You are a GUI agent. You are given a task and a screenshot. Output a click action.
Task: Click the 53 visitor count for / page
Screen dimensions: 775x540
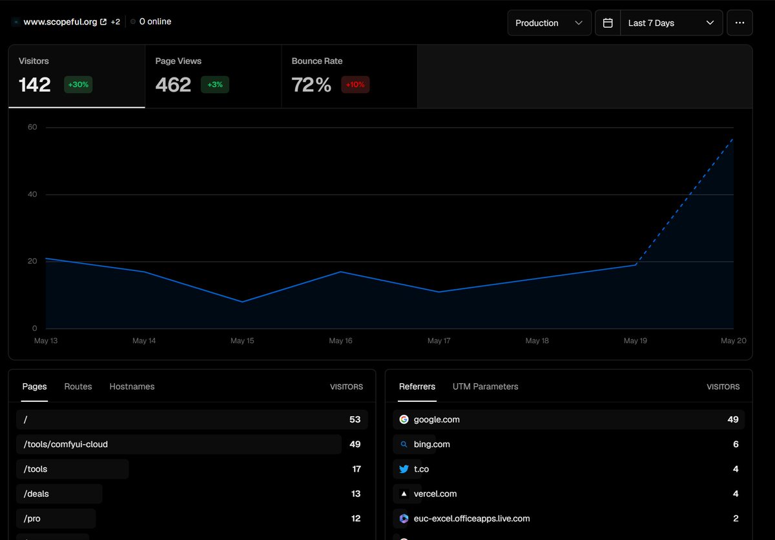(x=355, y=419)
